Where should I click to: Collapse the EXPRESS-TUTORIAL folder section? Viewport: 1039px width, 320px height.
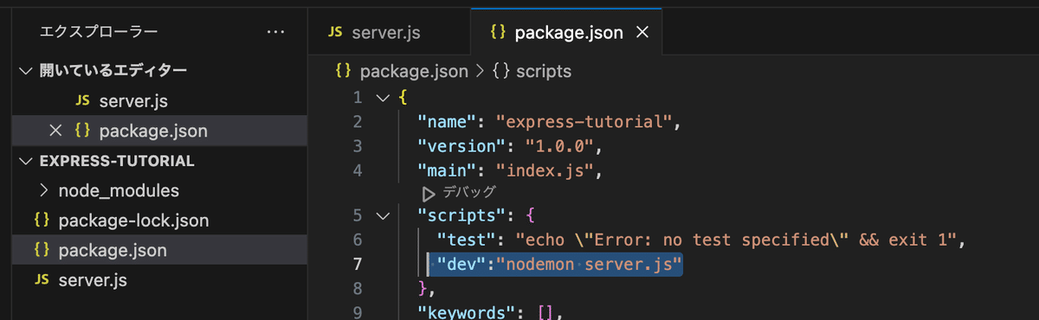pyautogui.click(x=27, y=161)
